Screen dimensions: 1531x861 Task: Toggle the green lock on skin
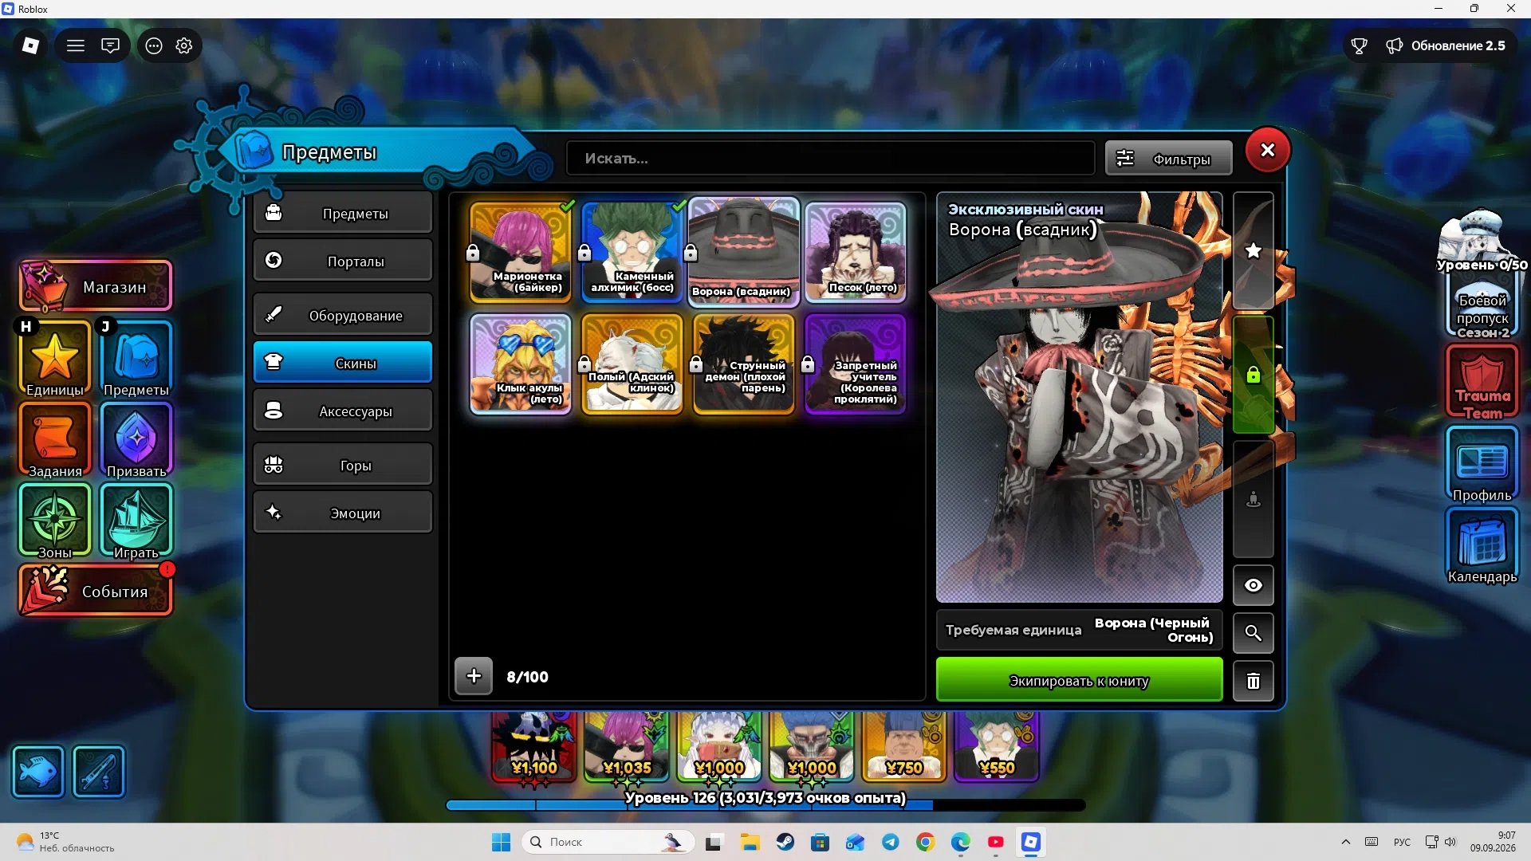[x=1254, y=375]
